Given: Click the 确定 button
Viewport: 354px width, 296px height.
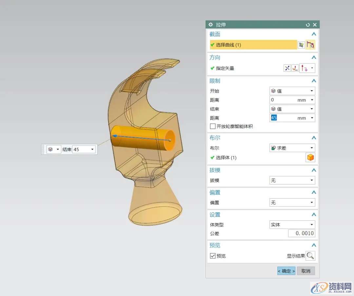Looking at the screenshot, I should 286,271.
